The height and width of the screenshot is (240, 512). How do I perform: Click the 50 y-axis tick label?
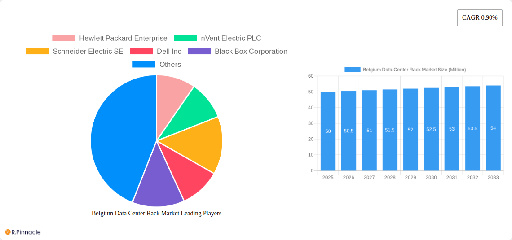click(x=311, y=92)
